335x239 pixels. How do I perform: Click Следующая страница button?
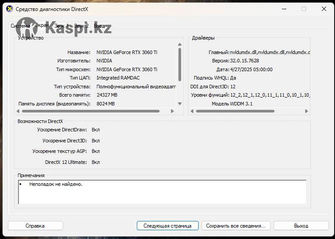(167, 226)
